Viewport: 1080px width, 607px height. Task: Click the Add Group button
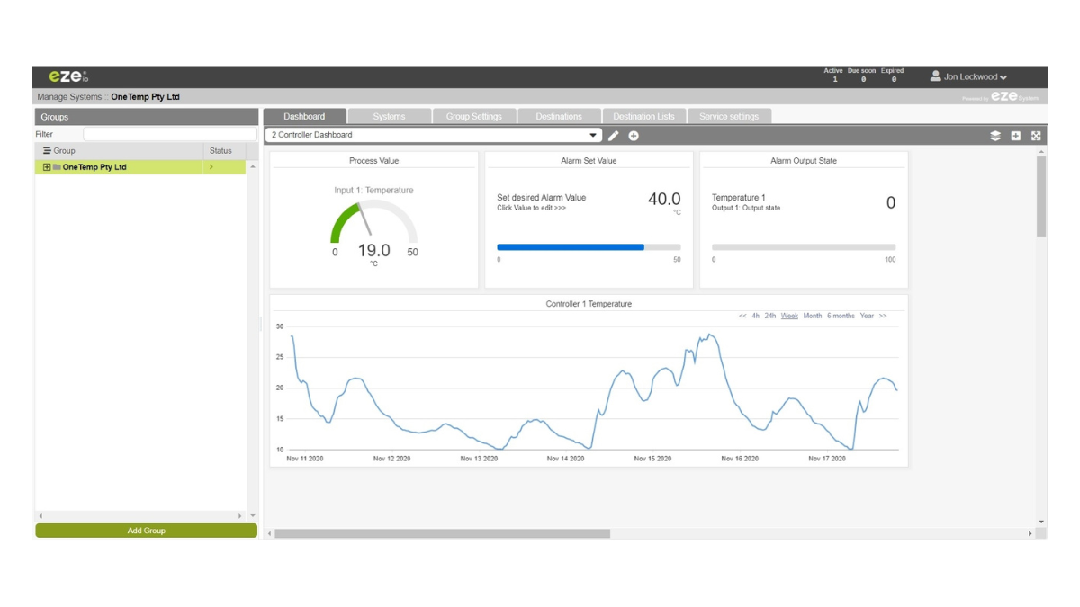146,531
